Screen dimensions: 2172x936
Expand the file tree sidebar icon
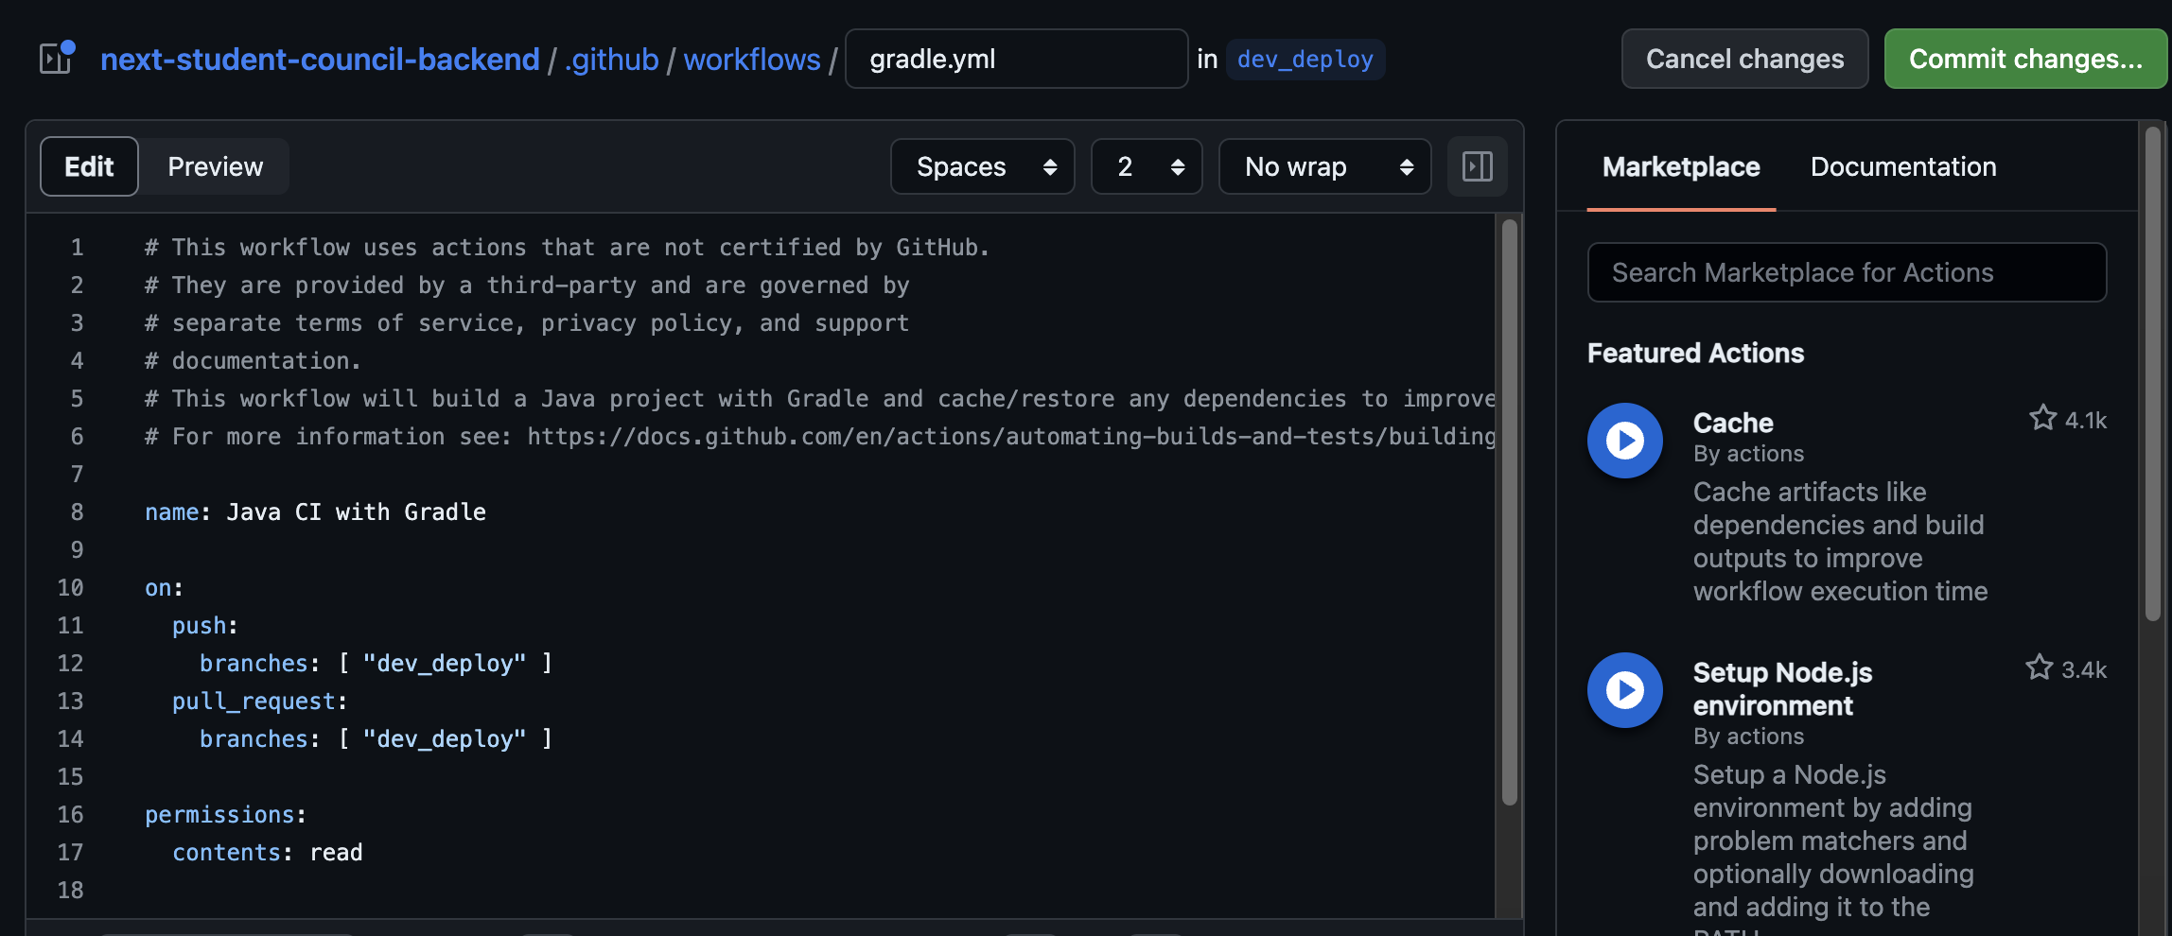[x=57, y=59]
